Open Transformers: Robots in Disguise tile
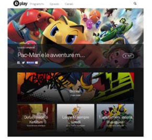Image resolution: width=152 pixels, height=140 pixels. pyautogui.click(x=115, y=117)
